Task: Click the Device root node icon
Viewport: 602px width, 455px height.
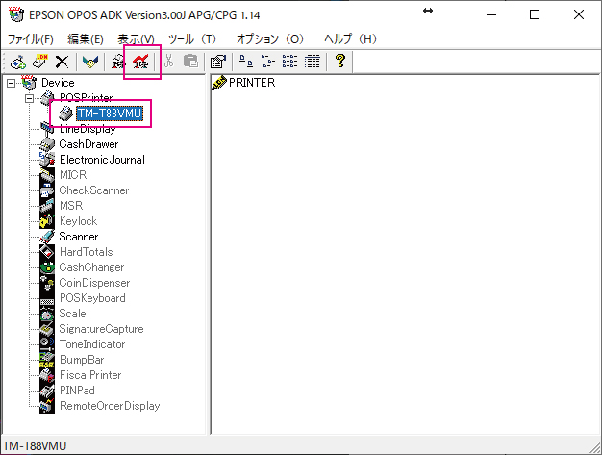Action: (29, 83)
